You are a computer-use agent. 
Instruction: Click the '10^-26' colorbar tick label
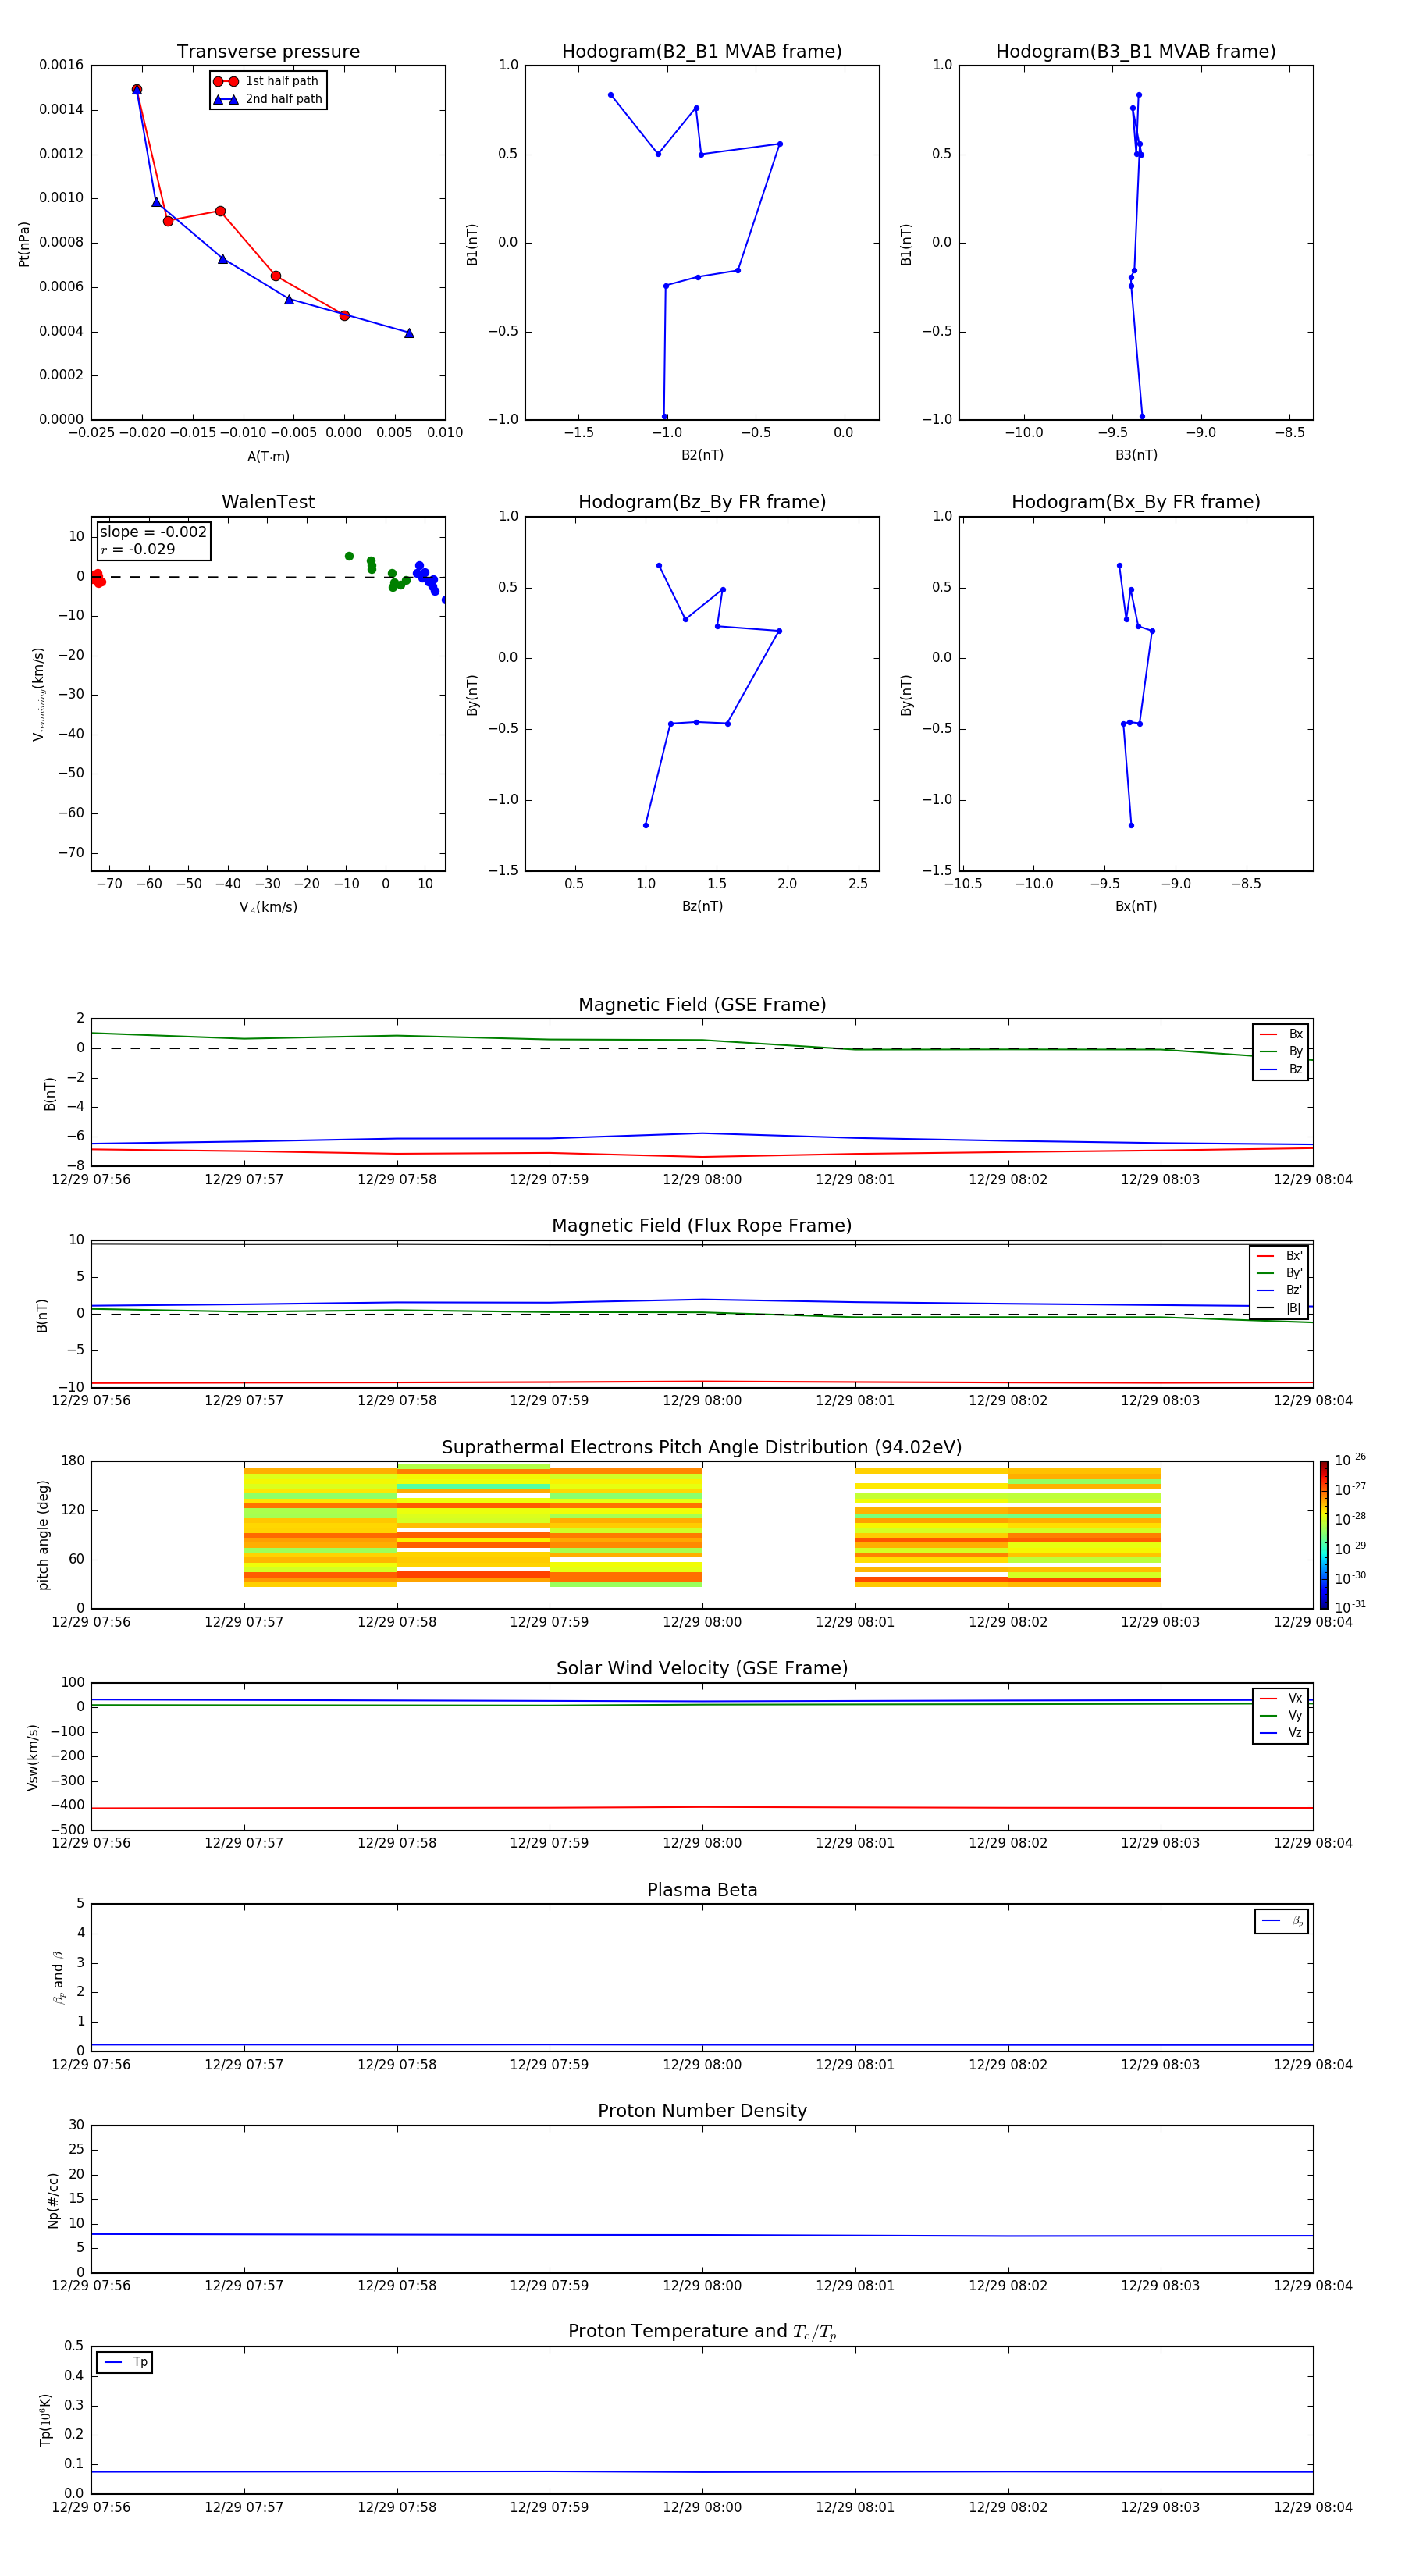1350,1460
